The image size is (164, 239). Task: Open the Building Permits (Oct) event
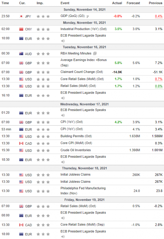(x=76, y=136)
